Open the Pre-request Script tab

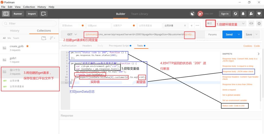click(x=120, y=46)
